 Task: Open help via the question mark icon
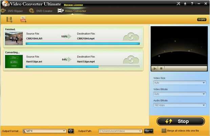tap(192, 4)
